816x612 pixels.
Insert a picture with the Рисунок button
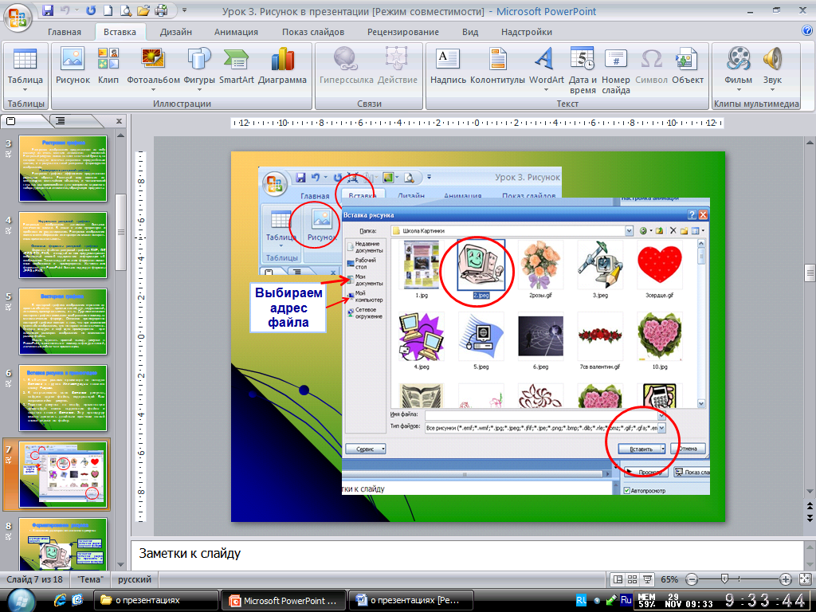point(73,65)
